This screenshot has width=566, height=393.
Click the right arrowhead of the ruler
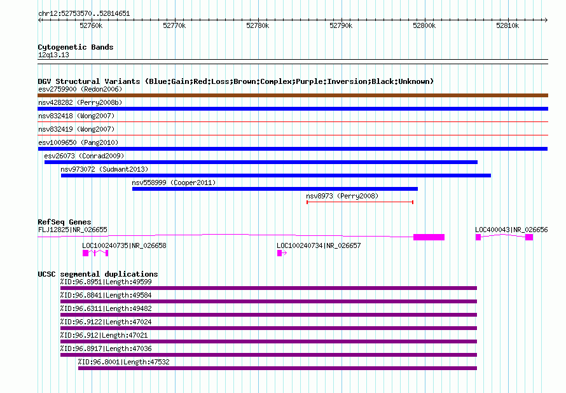546,20
